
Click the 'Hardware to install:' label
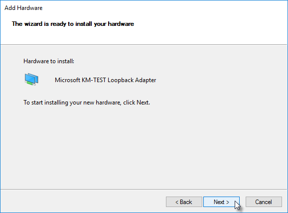(x=49, y=61)
